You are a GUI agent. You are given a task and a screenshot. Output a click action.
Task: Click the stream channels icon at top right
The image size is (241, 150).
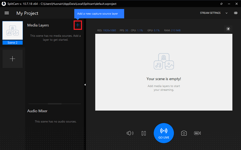coord(235,13)
